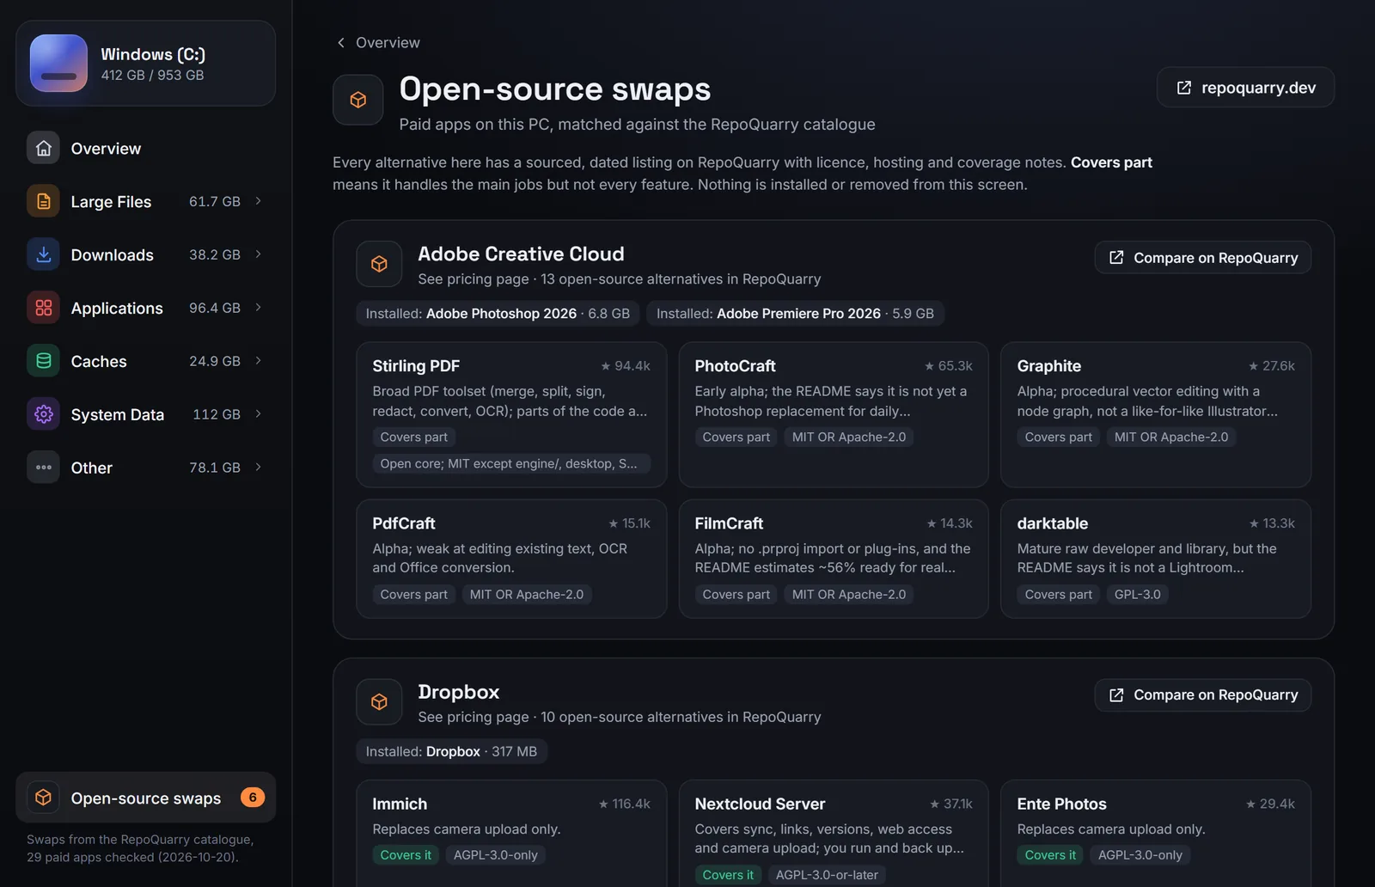This screenshot has width=1375, height=887.
Task: Click the Large Files document icon
Action: [x=43, y=201]
